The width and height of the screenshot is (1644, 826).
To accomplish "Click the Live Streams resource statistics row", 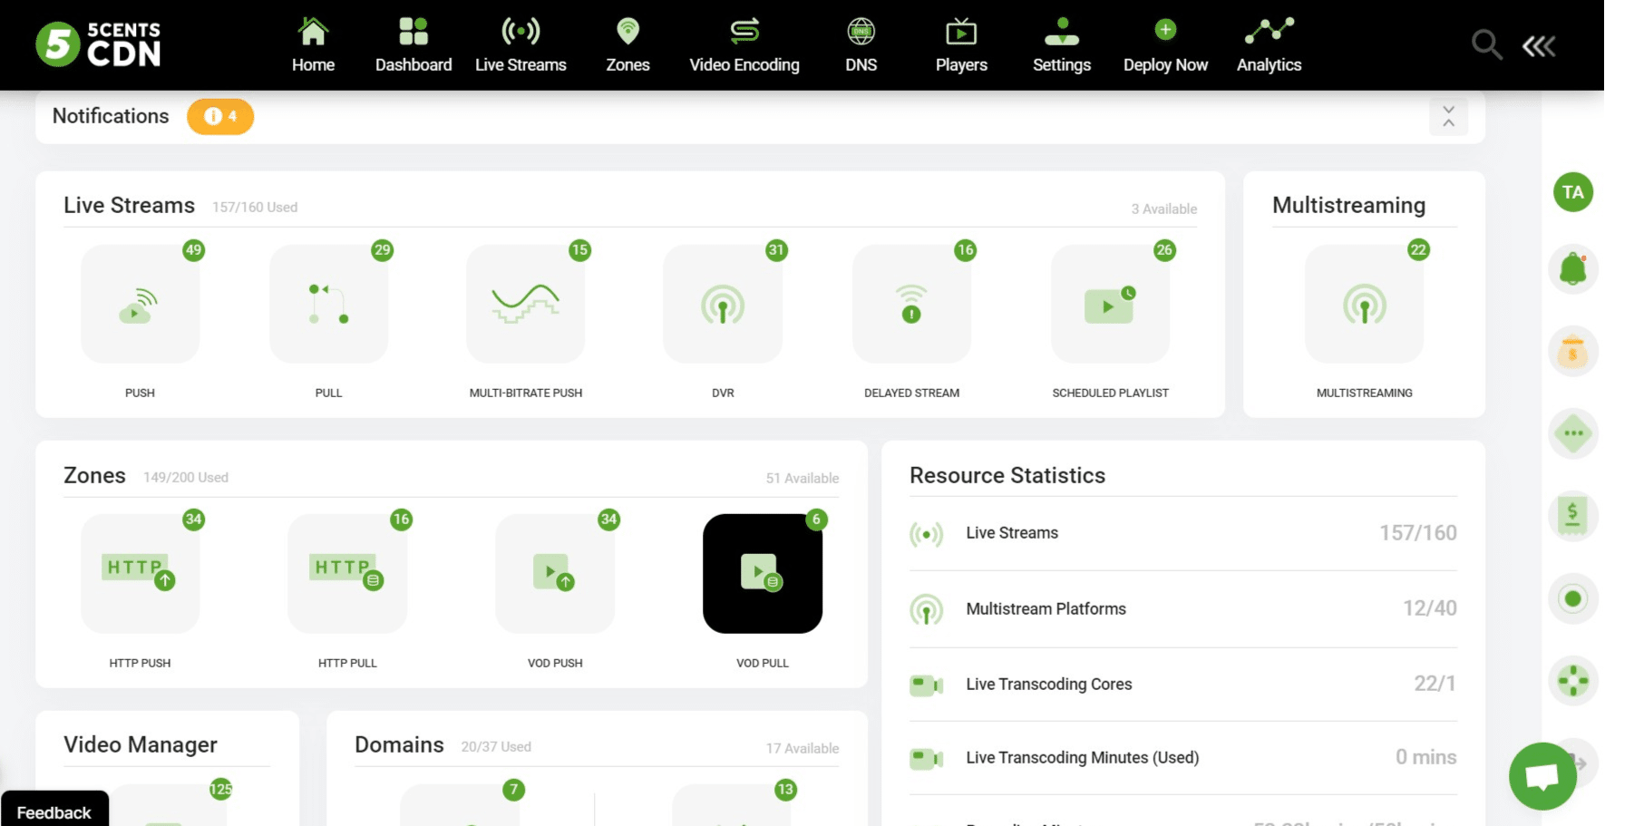I will click(1183, 533).
